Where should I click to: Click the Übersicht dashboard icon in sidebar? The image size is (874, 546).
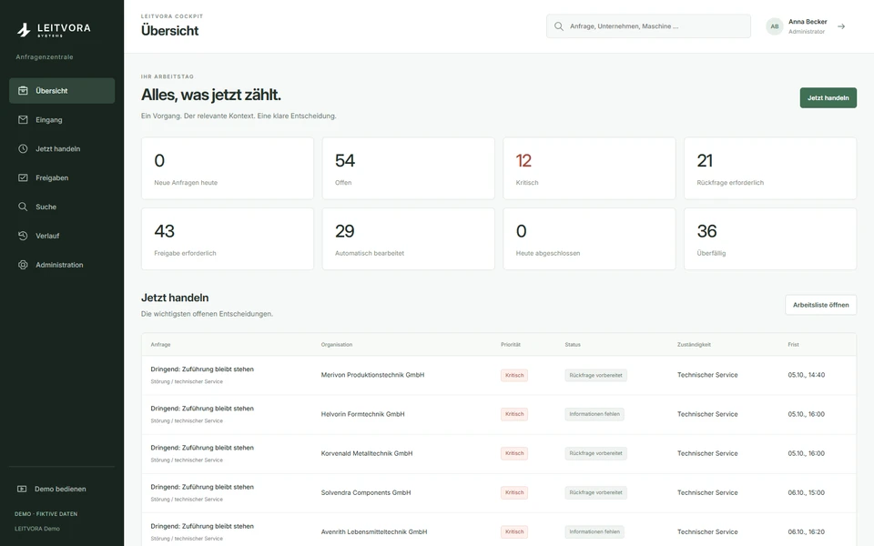[x=23, y=90]
